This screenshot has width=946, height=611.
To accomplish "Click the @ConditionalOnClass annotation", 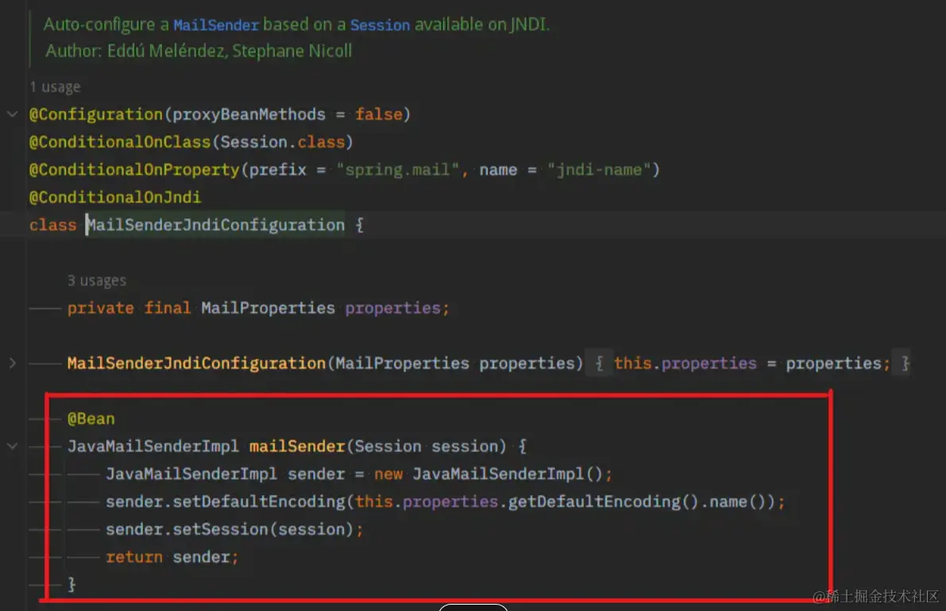I will (120, 142).
